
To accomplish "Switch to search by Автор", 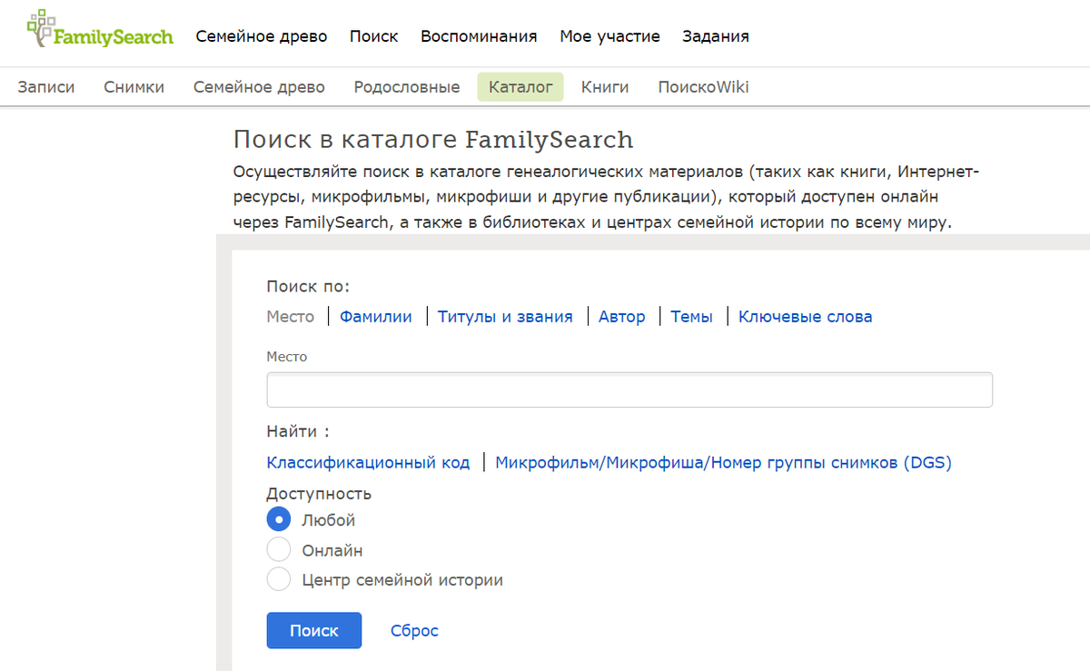I will [622, 316].
